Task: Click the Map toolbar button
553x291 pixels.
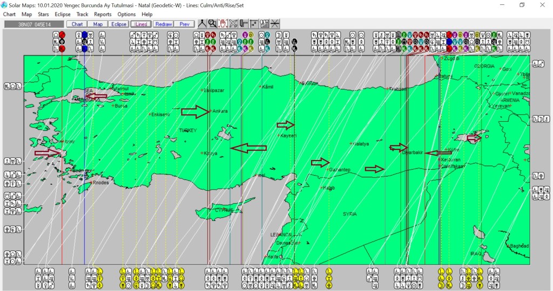Action: 98,24
